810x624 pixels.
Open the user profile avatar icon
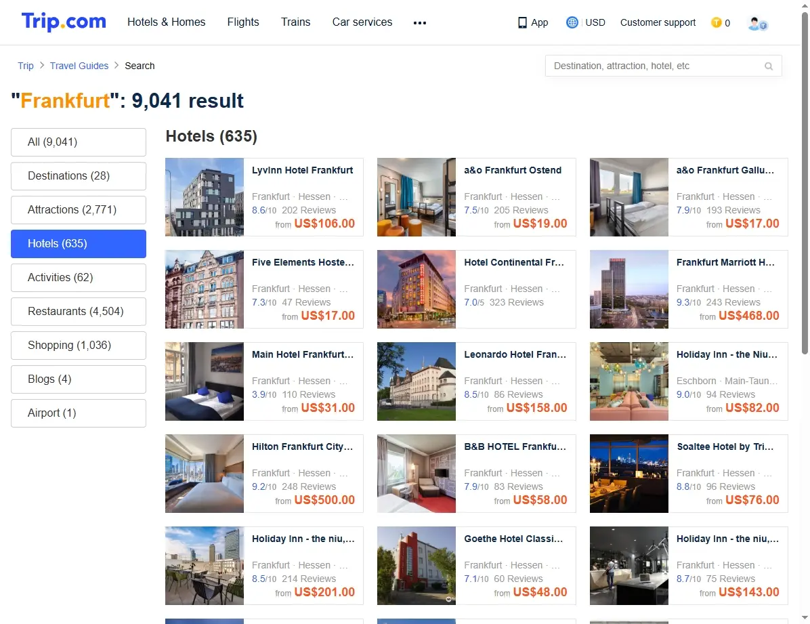pos(757,23)
